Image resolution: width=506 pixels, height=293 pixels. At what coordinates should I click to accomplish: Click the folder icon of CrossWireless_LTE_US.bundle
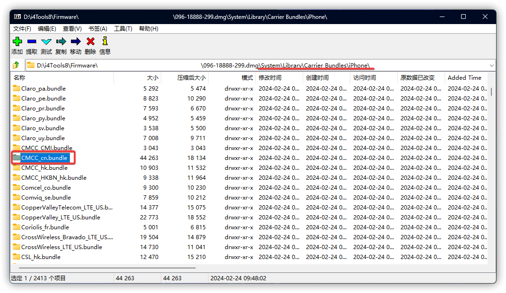tap(17, 247)
